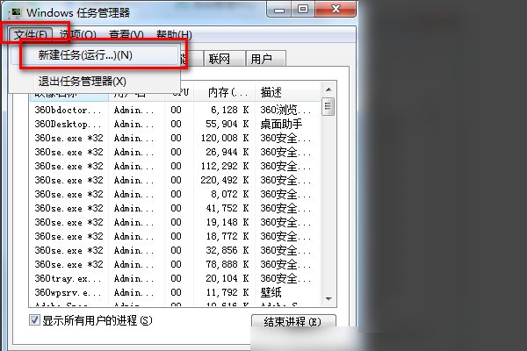
Task: Choose 退出任务管理器(X) menu entry
Action: pyautogui.click(x=95, y=82)
